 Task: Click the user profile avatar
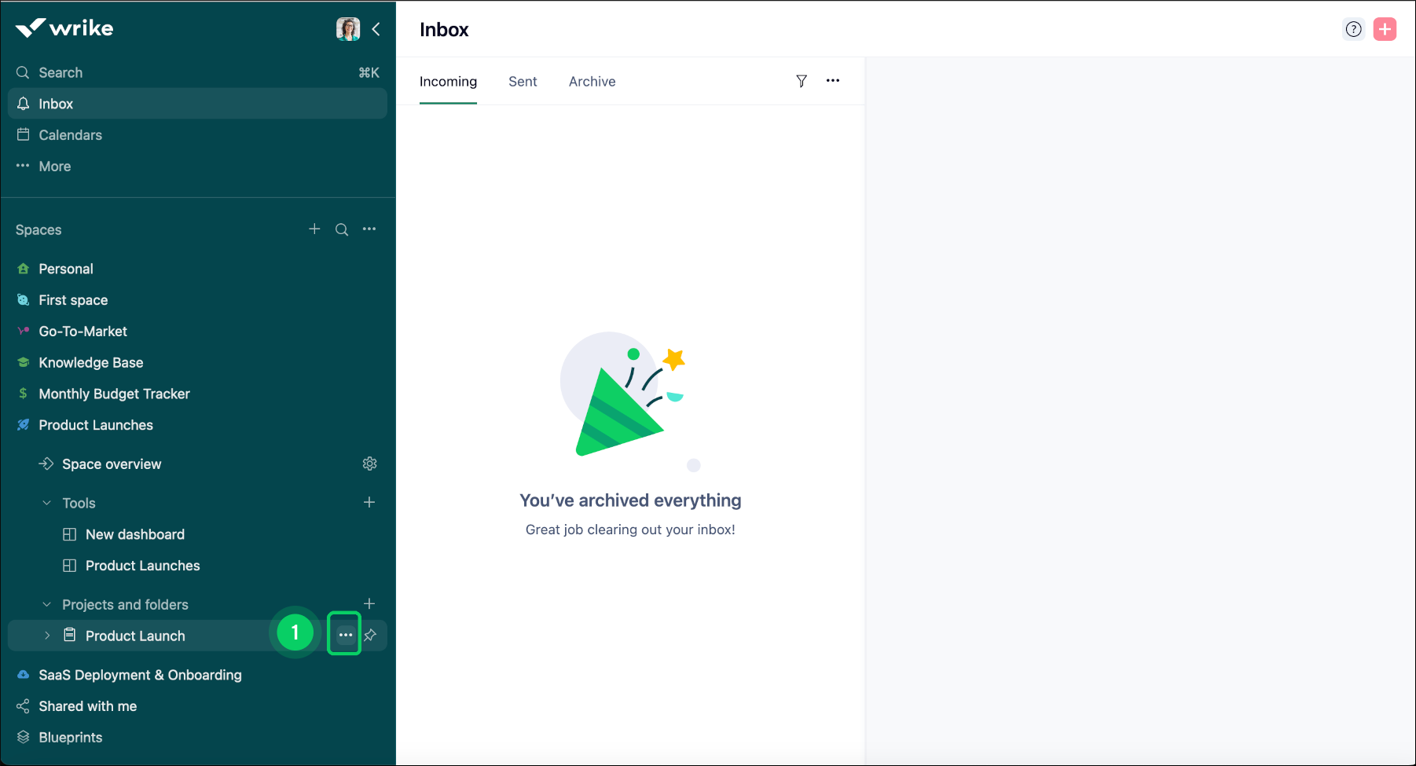coord(347,29)
